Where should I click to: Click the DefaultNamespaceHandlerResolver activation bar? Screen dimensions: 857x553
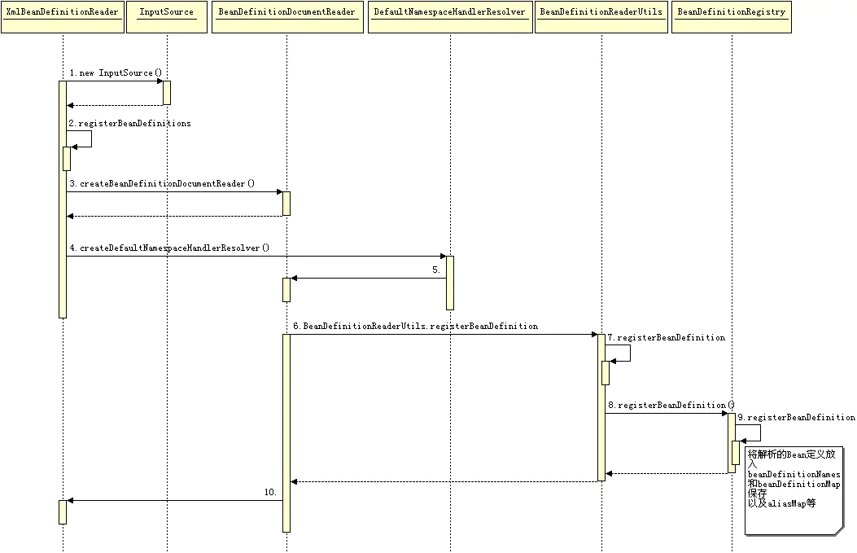click(450, 283)
